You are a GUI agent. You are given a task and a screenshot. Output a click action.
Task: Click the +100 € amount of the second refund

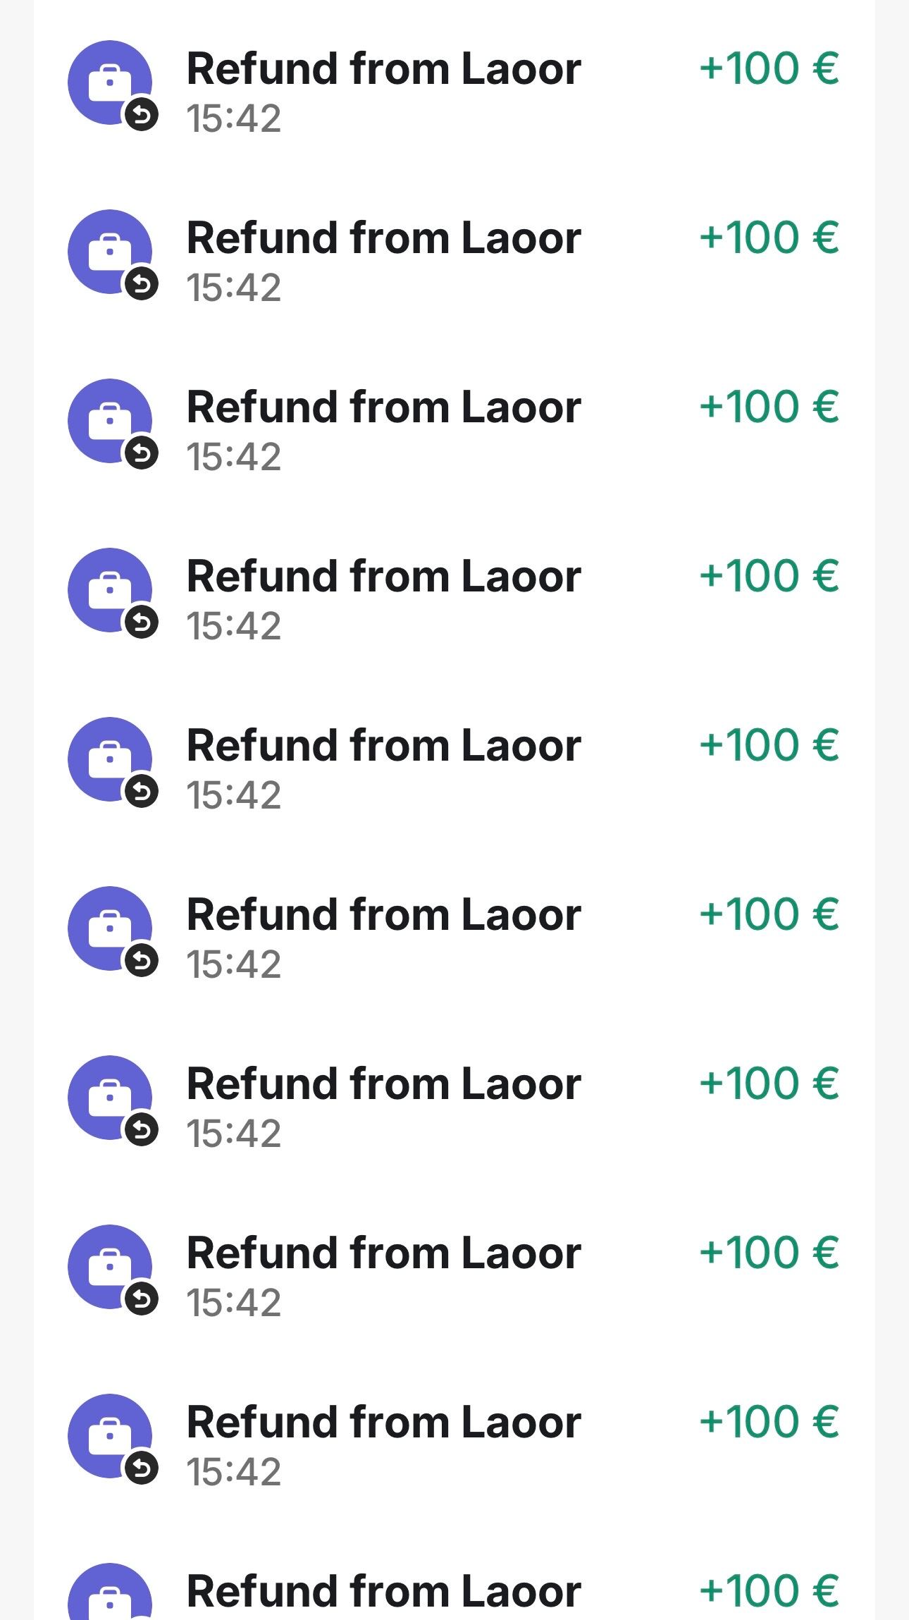(768, 237)
